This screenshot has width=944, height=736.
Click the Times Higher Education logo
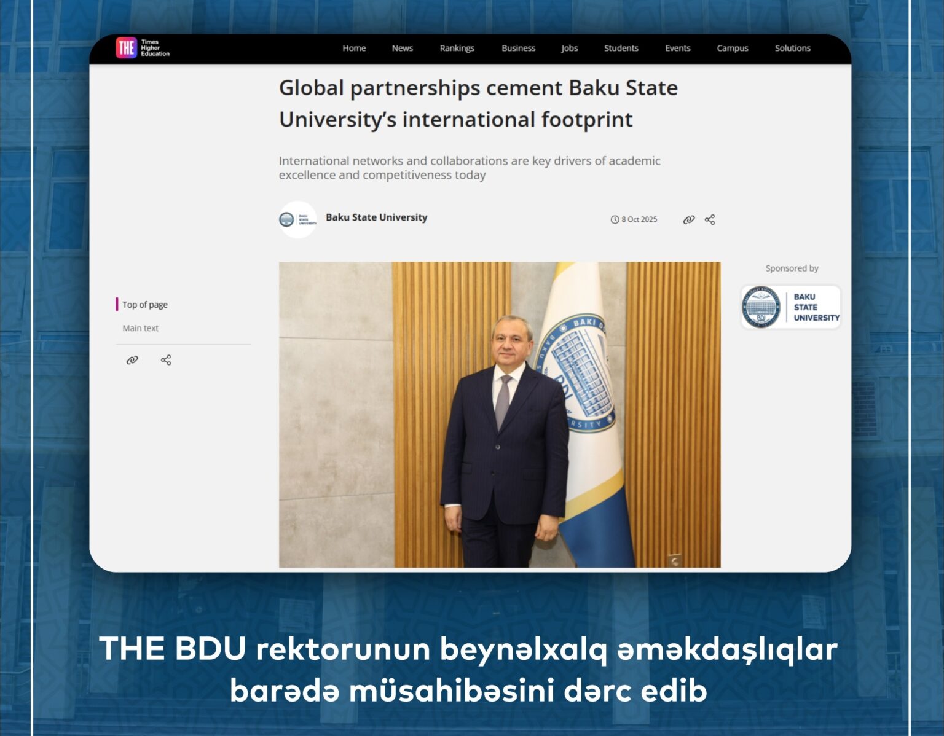(x=143, y=48)
